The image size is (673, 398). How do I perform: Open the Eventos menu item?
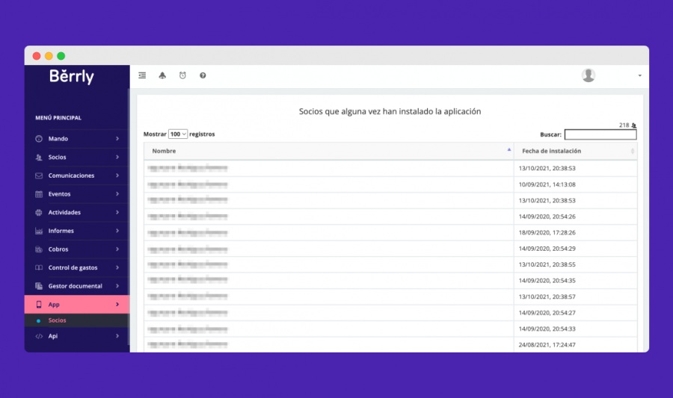tap(77, 194)
